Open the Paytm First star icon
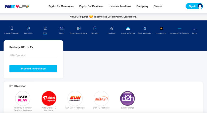The image size is (207, 113). tap(161, 29)
